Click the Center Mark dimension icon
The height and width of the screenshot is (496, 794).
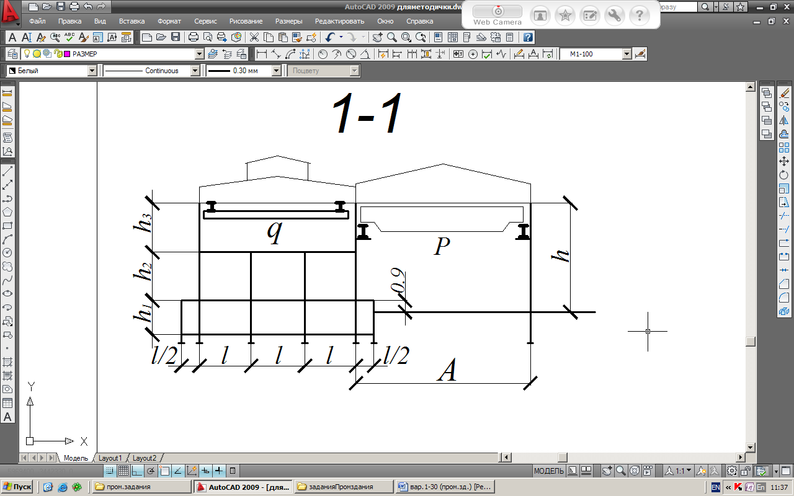click(x=473, y=54)
